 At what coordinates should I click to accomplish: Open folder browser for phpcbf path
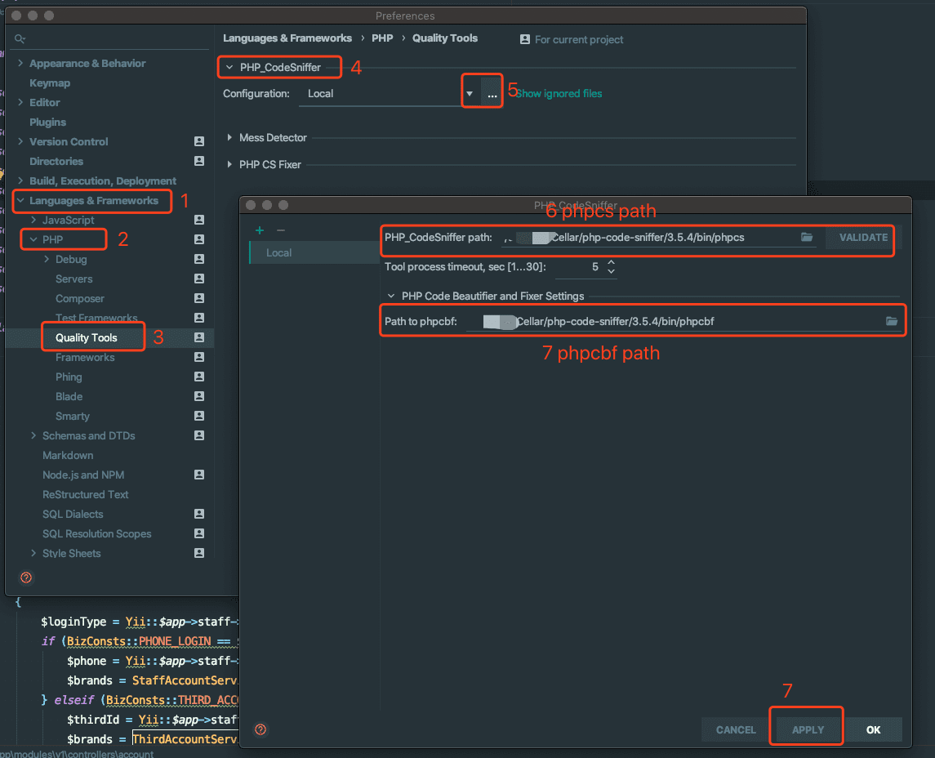pos(892,322)
